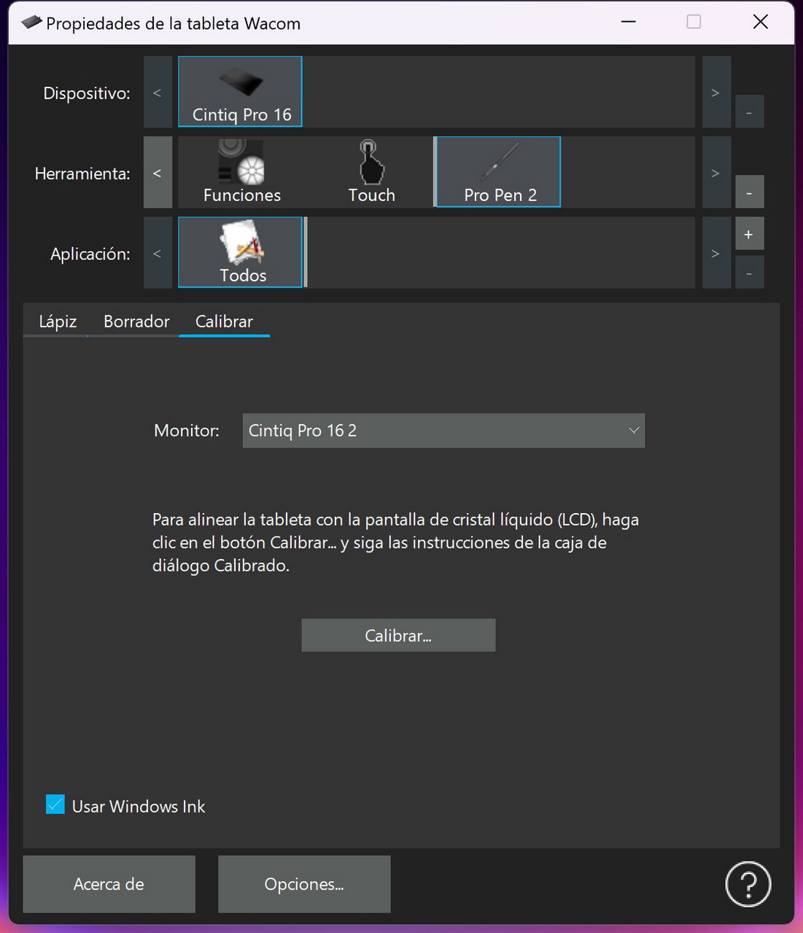Screen dimensions: 803x933
Task: Switch to the Lápiz tab
Action: pos(58,321)
